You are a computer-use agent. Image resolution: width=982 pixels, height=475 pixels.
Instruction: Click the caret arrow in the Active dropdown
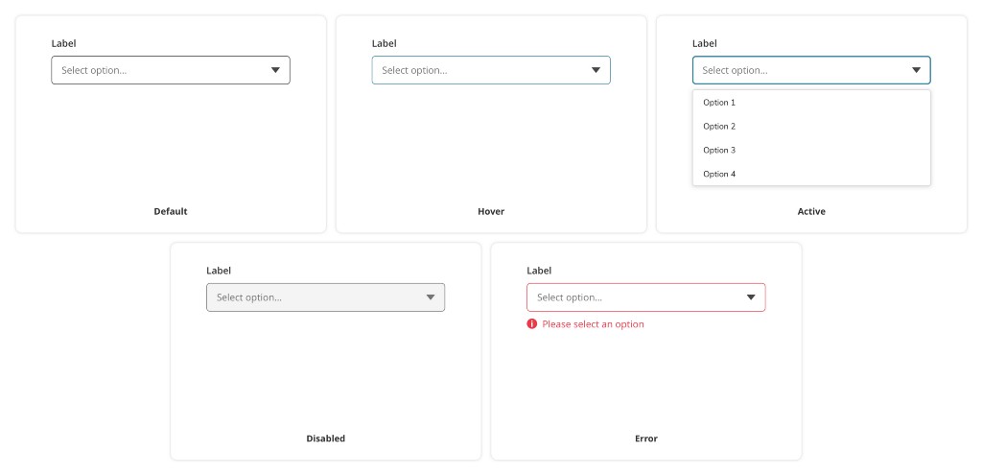click(x=916, y=70)
